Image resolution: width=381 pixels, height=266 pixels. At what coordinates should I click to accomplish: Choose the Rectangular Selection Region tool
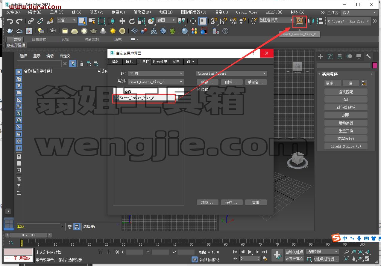tap(101, 21)
